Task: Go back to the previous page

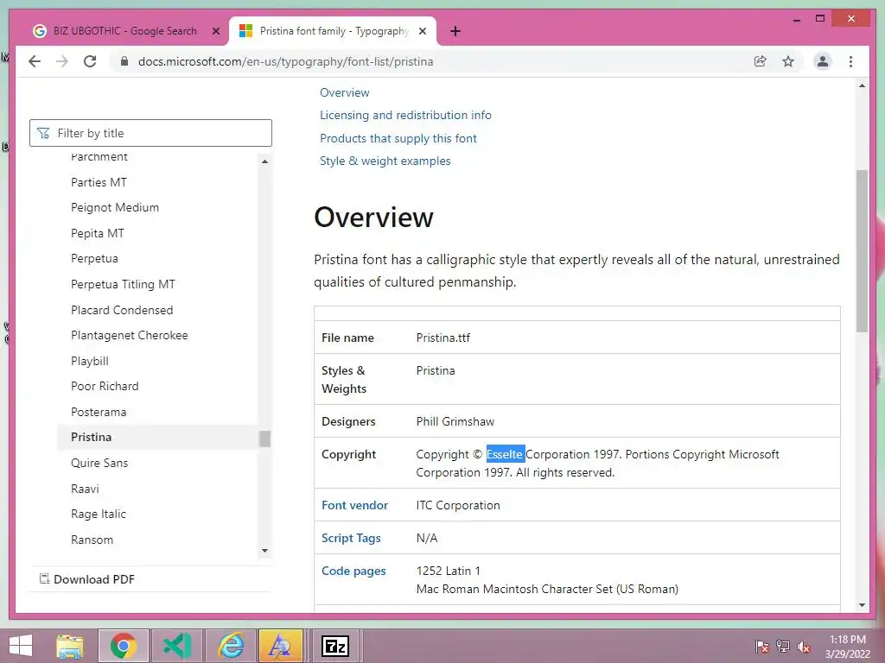Action: coord(35,61)
